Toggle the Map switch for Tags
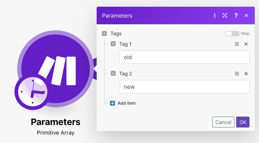Image resolution: width=259 pixels, height=143 pixels. point(232,33)
